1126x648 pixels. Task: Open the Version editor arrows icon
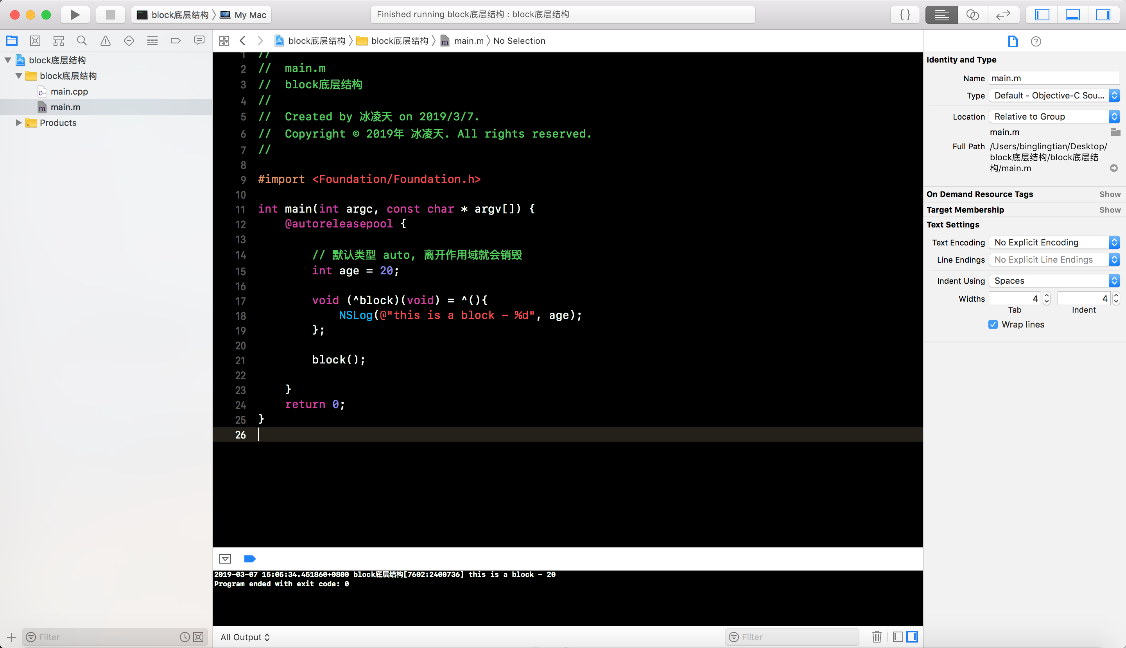point(1003,15)
